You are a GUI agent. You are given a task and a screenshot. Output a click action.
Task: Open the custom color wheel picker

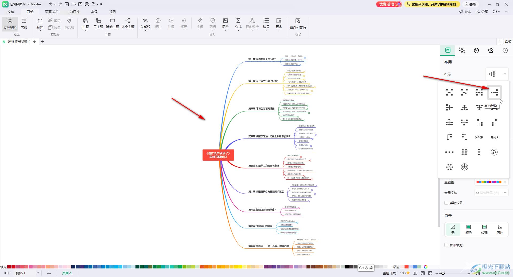pos(426,267)
